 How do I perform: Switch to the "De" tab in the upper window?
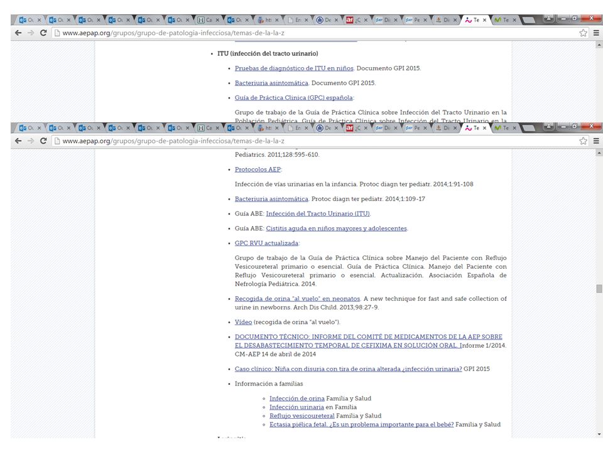pos(326,20)
